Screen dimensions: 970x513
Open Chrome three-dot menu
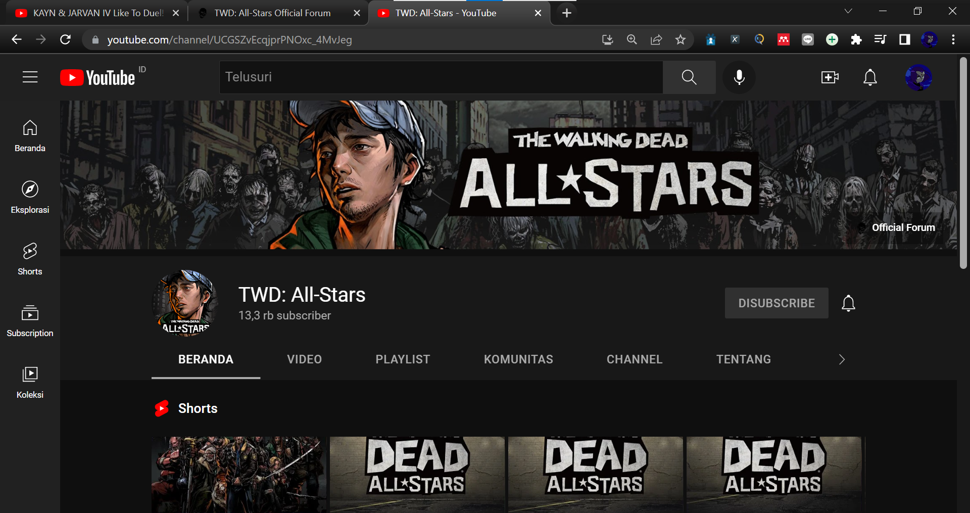coord(953,39)
